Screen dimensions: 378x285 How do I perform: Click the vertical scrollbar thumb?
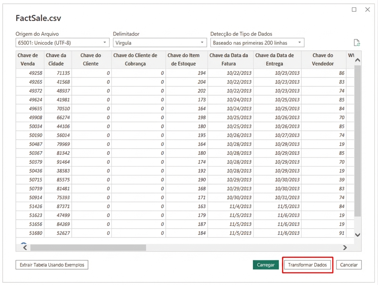click(357, 140)
